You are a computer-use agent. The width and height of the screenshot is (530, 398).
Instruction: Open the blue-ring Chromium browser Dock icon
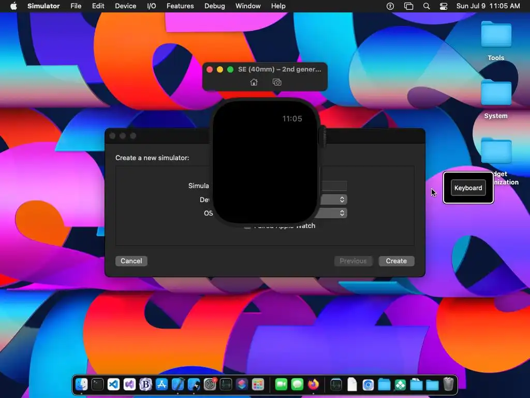pyautogui.click(x=368, y=385)
